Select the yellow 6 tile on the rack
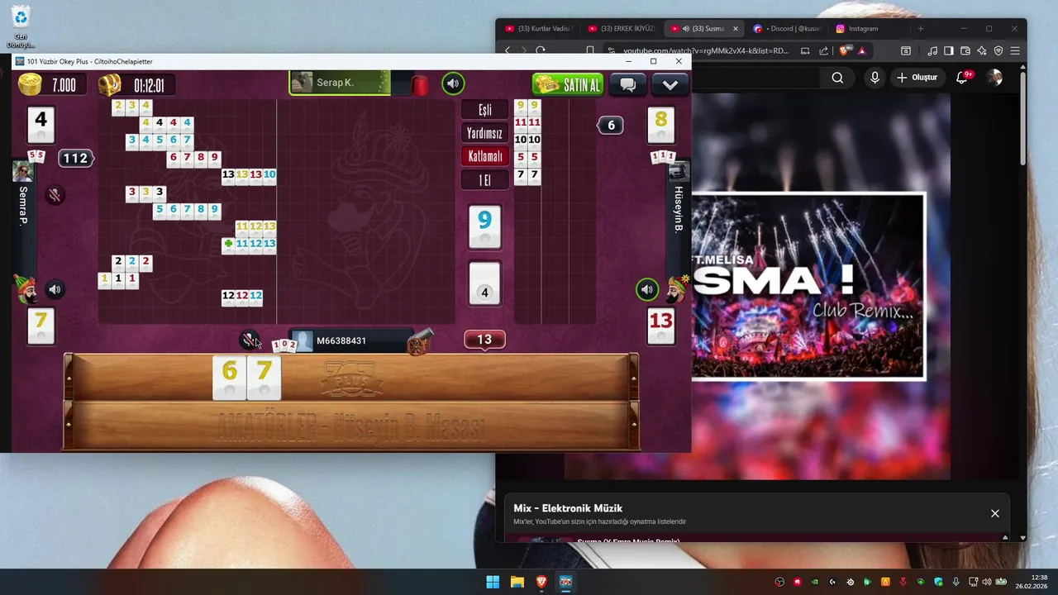1058x595 pixels. point(230,378)
